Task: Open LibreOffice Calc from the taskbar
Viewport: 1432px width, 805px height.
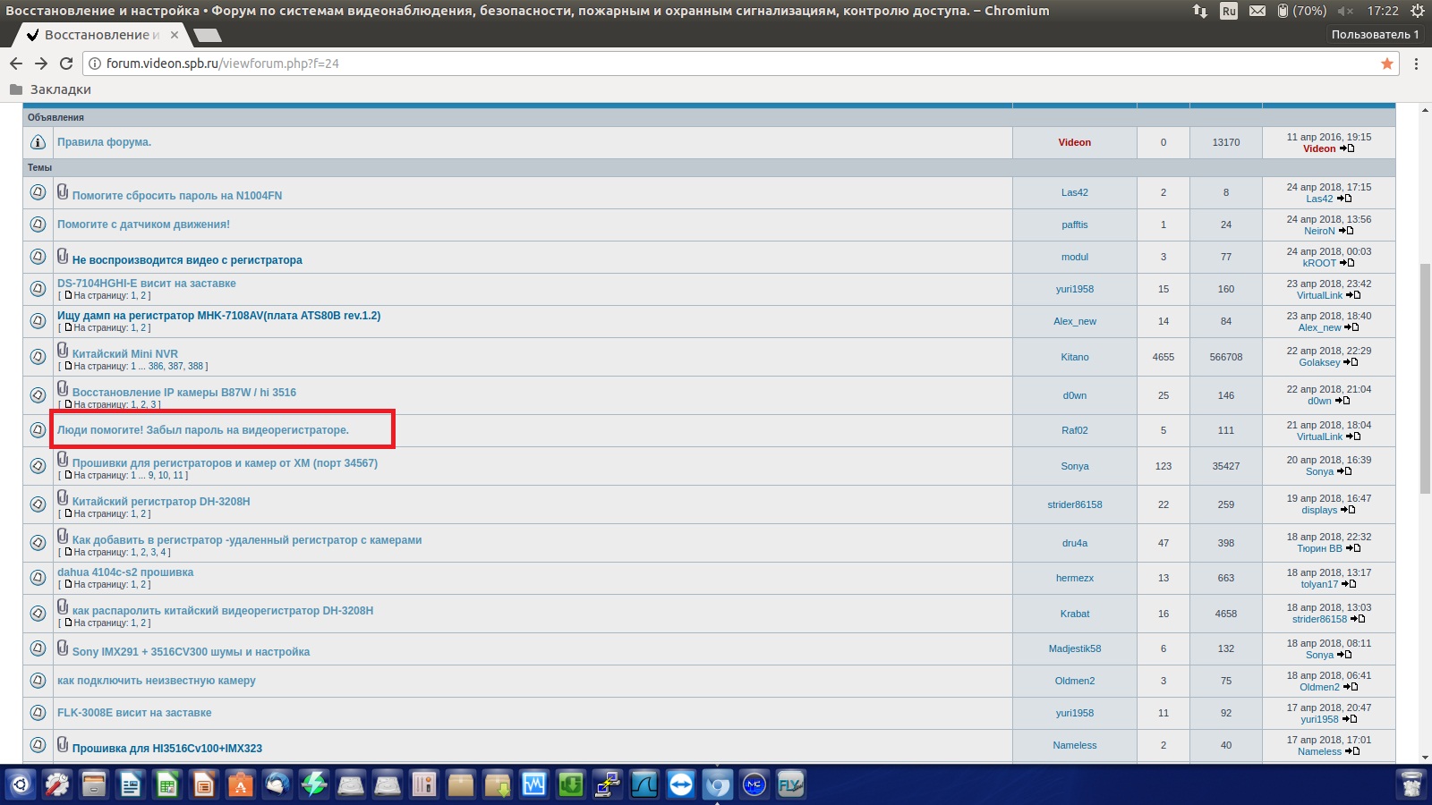Action: (167, 784)
